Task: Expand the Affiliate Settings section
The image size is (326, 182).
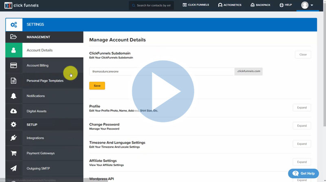Action: coord(302,162)
